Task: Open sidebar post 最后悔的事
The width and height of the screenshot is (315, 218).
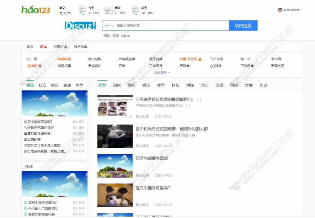Action: tap(32, 139)
